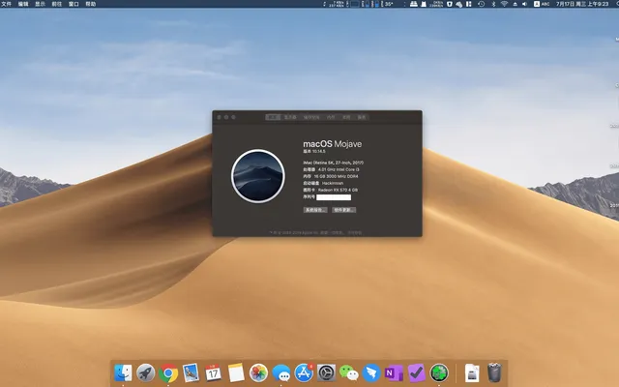
Task: Open the 显示 menu
Action: (x=41, y=4)
